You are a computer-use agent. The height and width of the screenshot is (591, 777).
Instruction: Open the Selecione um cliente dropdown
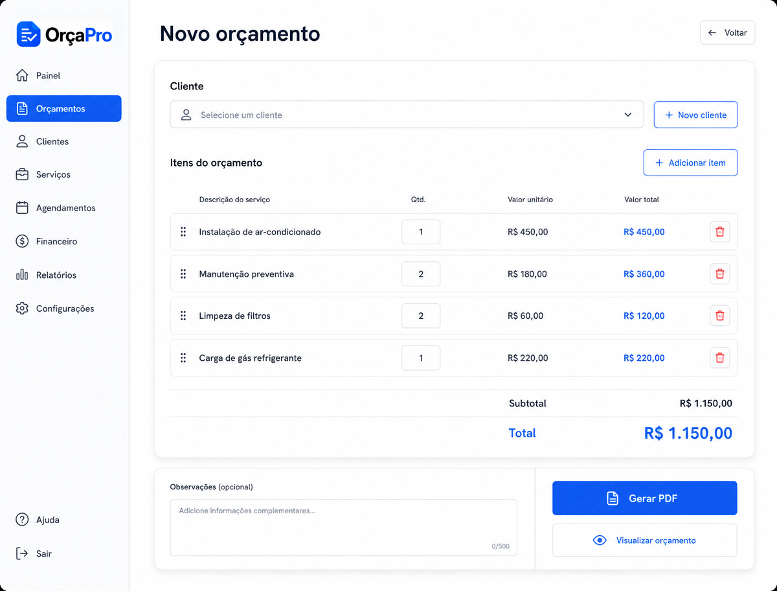coord(407,115)
